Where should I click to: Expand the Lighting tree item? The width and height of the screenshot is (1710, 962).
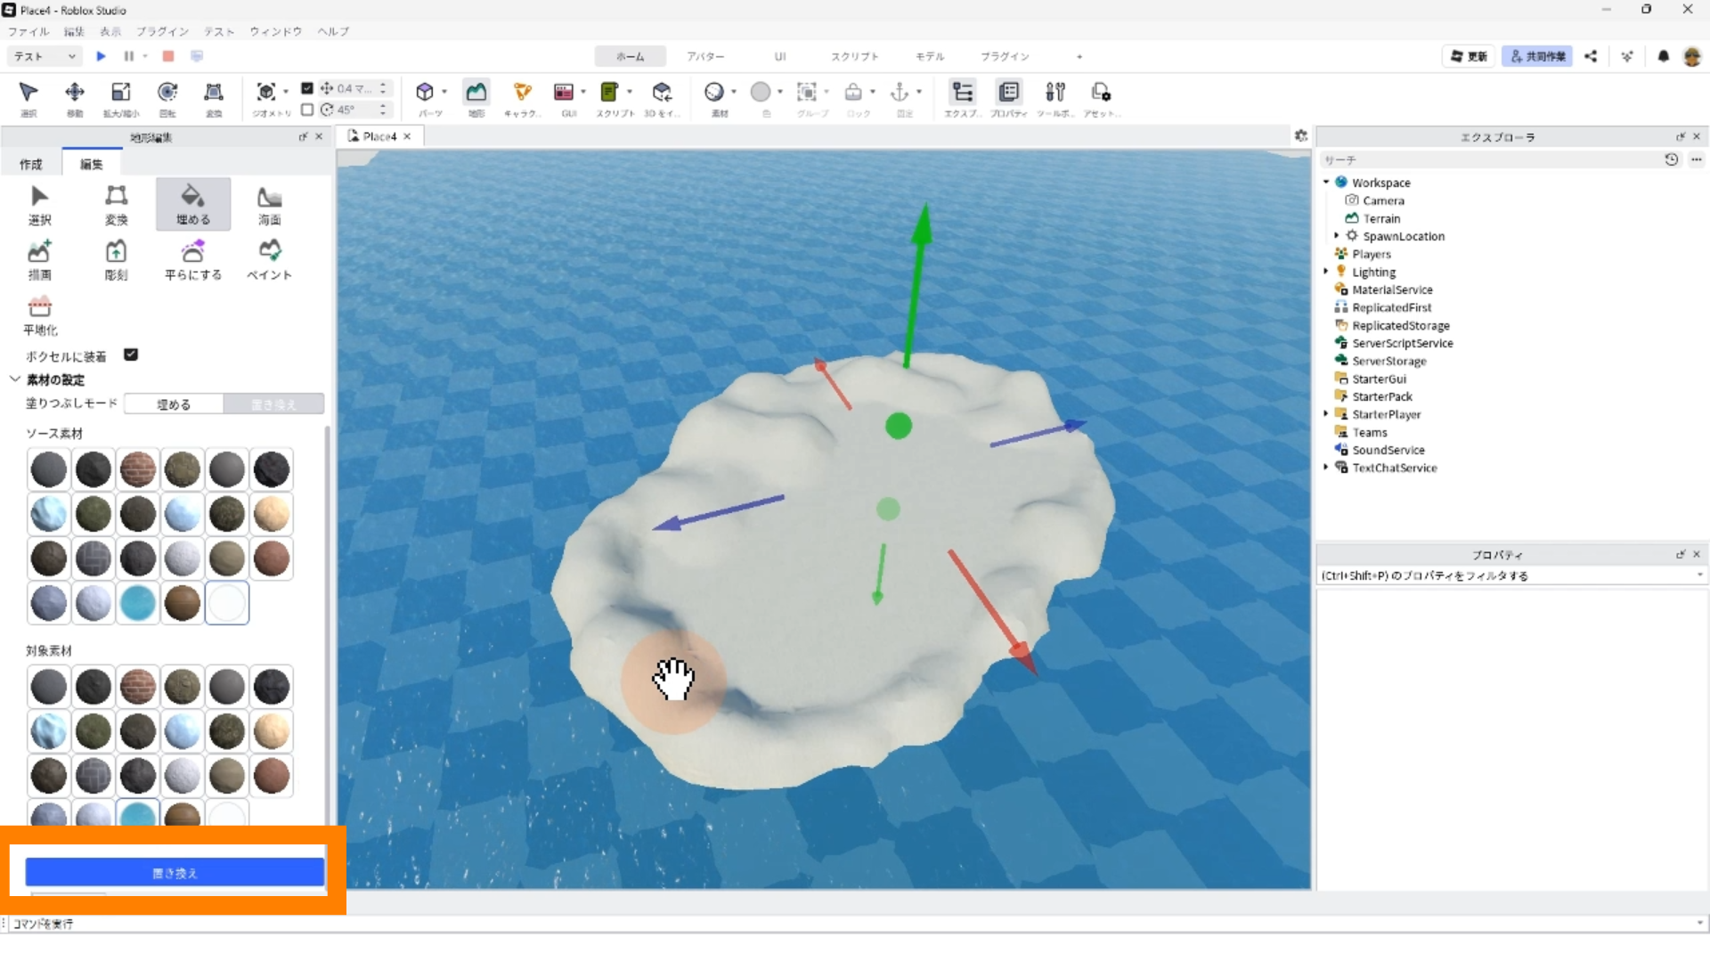1326,272
